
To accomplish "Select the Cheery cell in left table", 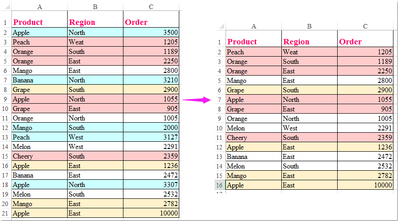I will 39,156.
